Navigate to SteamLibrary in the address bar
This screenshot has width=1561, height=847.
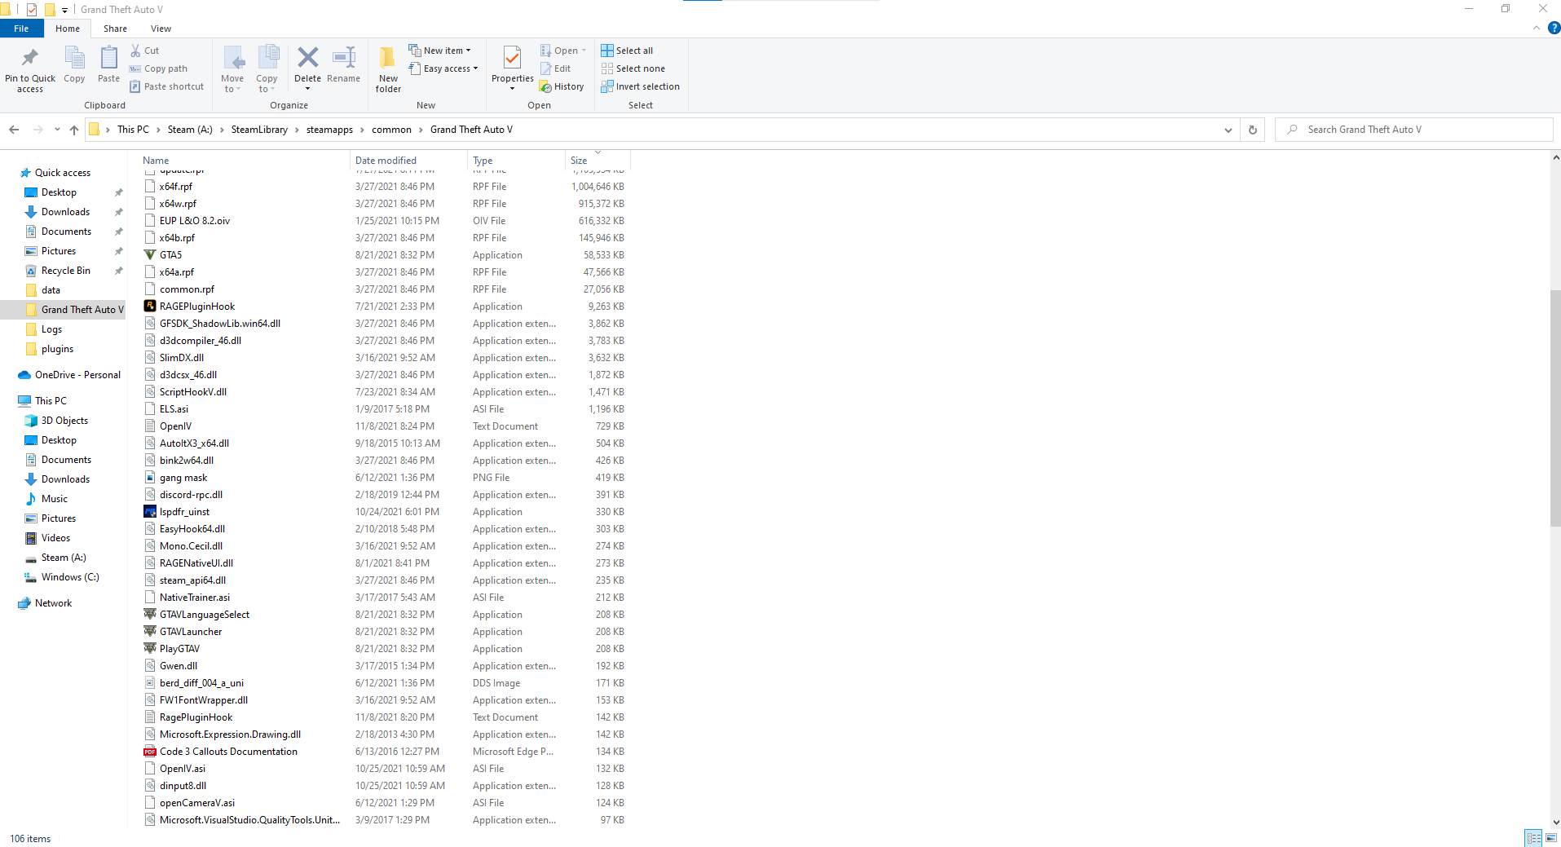tap(259, 130)
